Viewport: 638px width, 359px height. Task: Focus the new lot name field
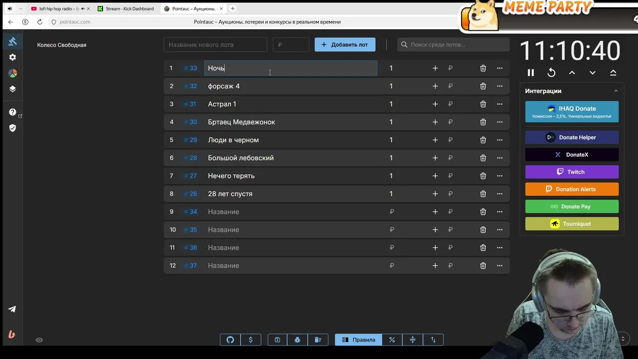[x=215, y=44]
